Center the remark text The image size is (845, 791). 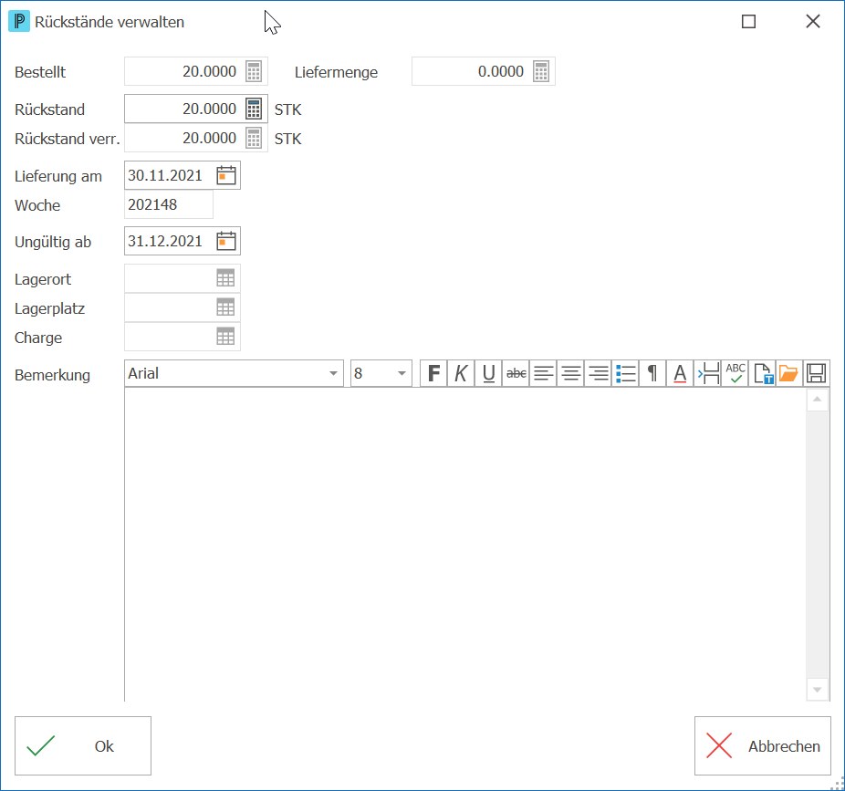(570, 373)
